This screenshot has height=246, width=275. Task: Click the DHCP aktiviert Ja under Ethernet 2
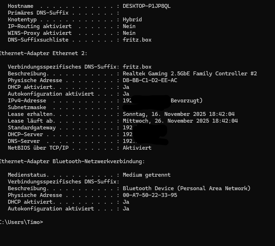tap(126, 87)
